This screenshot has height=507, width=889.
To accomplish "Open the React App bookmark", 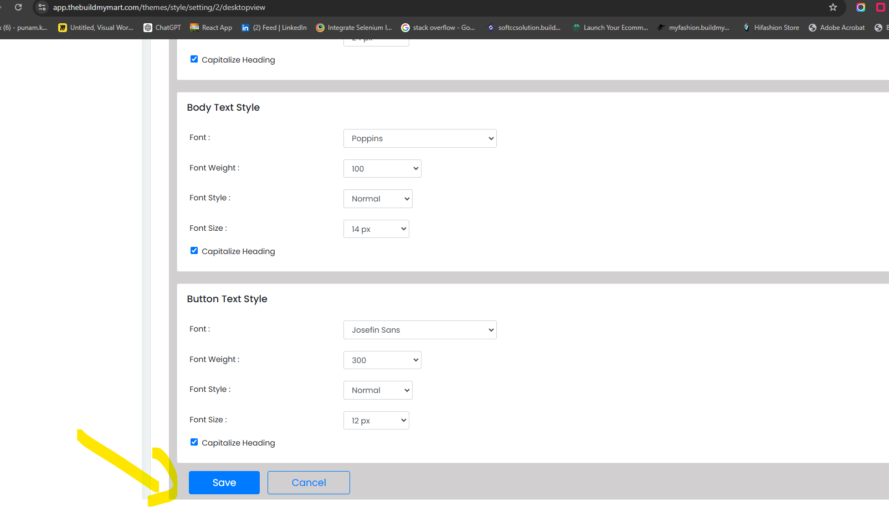I will pyautogui.click(x=211, y=28).
